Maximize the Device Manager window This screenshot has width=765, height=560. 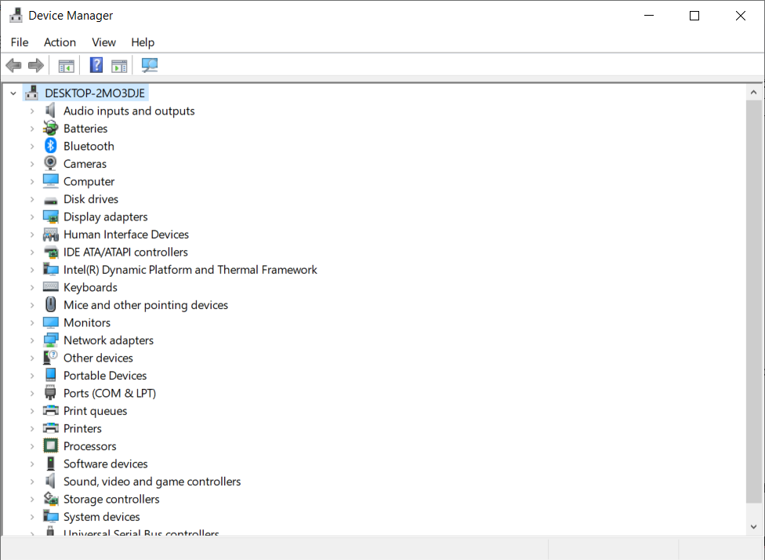click(x=694, y=16)
